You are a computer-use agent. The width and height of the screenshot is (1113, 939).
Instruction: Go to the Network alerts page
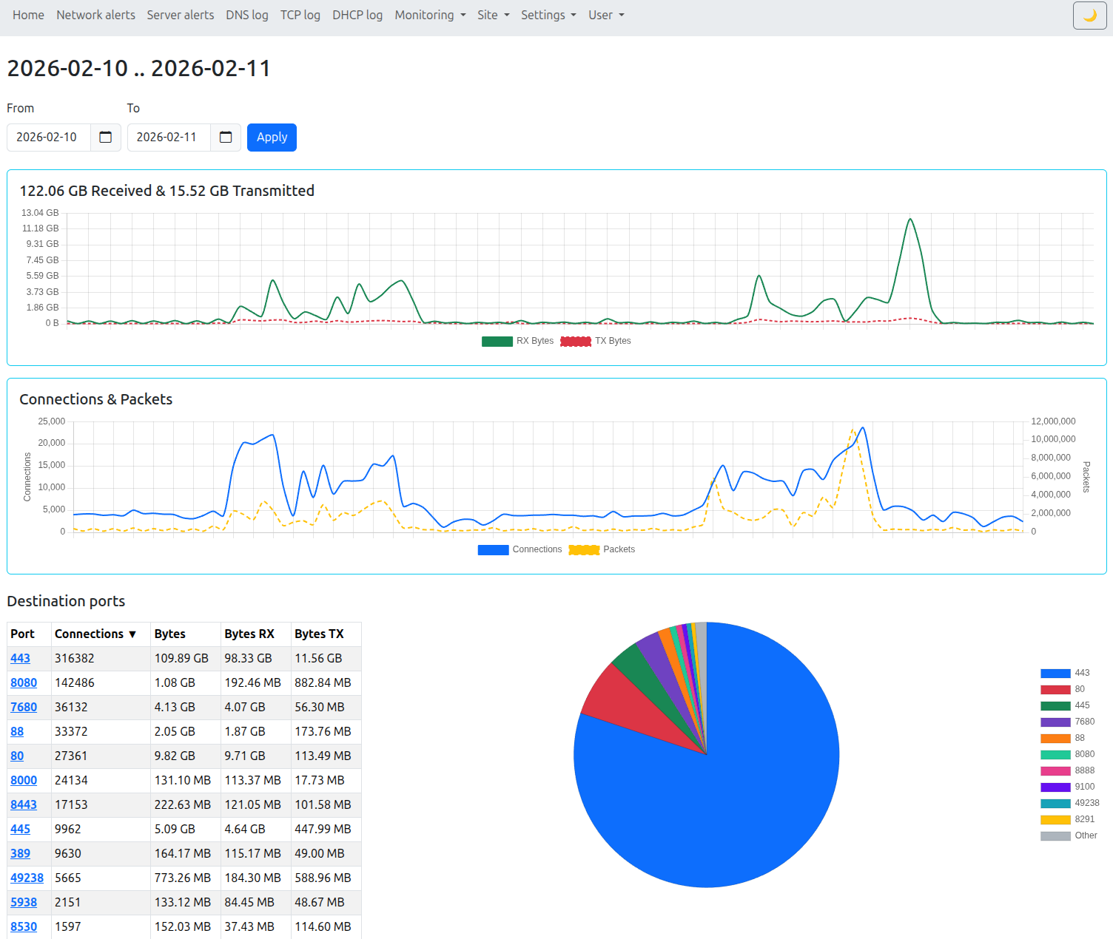pyautogui.click(x=95, y=15)
